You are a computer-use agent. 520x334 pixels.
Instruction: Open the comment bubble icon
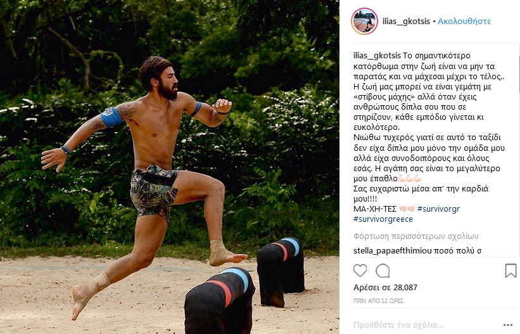pos(383,271)
